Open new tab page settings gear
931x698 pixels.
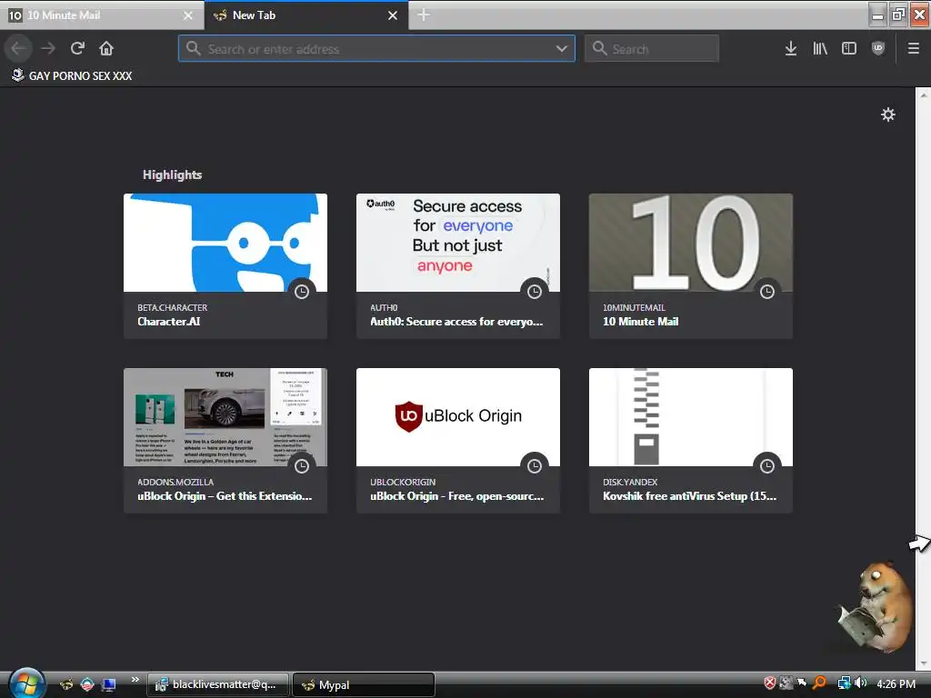coord(887,115)
